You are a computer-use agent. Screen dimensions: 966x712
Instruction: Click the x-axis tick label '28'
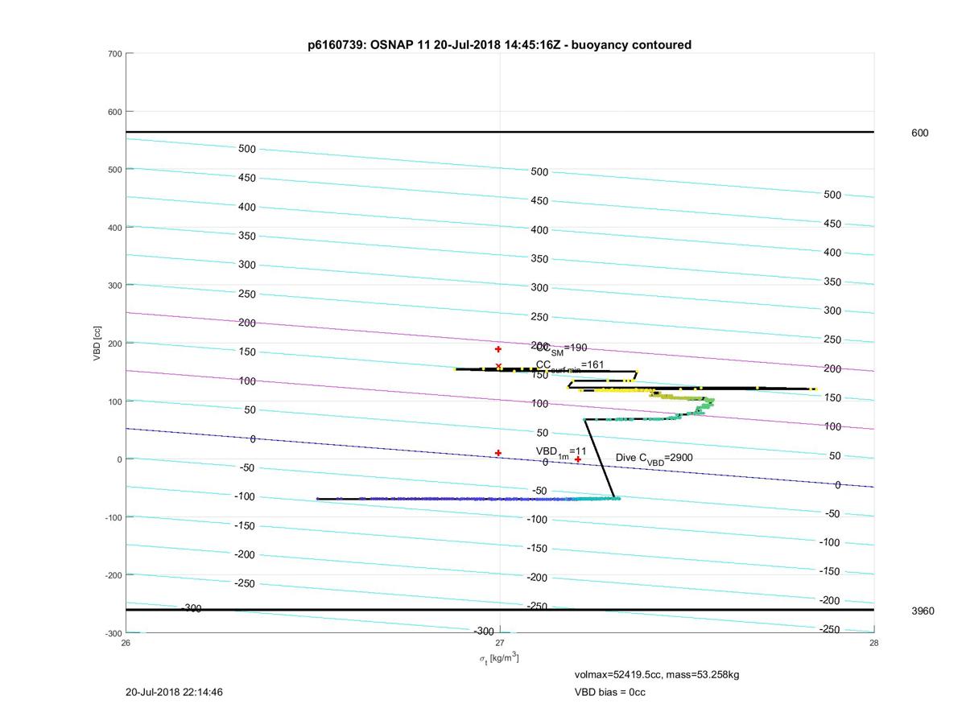[x=873, y=643]
